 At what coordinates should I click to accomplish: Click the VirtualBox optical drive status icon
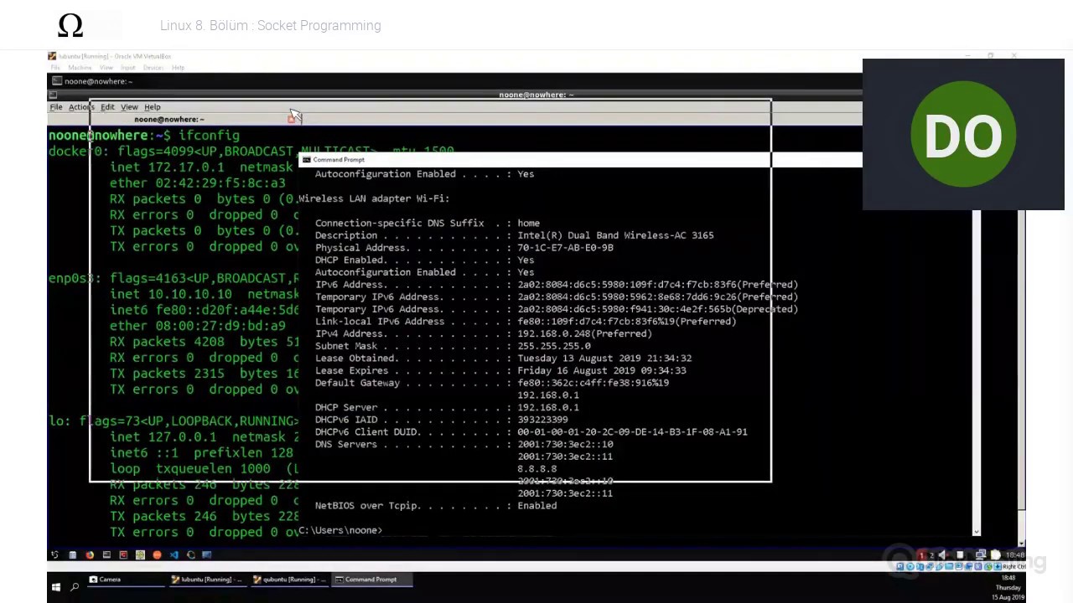pos(910,567)
